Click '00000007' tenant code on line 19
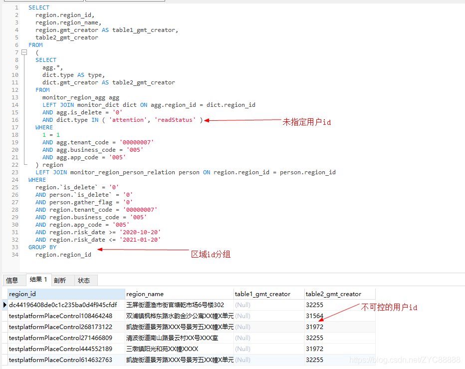 coord(136,142)
